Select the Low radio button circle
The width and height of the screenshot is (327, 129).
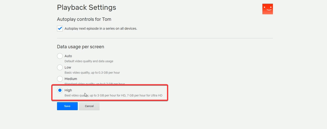tap(60, 68)
